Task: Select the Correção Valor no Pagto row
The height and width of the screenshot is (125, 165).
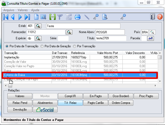Action: click(81, 66)
